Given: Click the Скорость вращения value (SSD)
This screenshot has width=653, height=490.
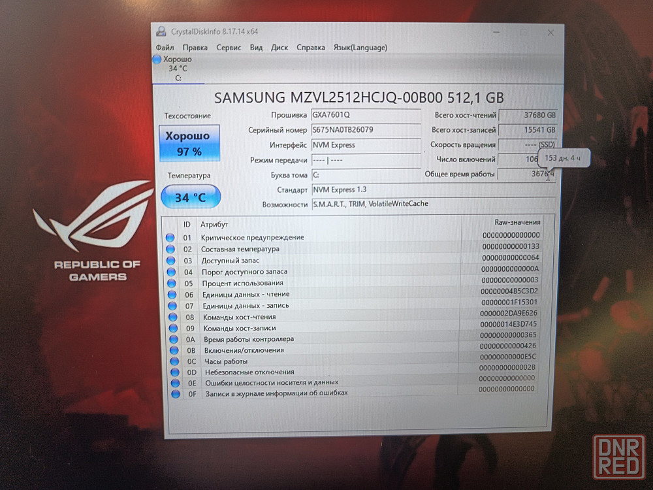Looking at the screenshot, I should point(527,144).
